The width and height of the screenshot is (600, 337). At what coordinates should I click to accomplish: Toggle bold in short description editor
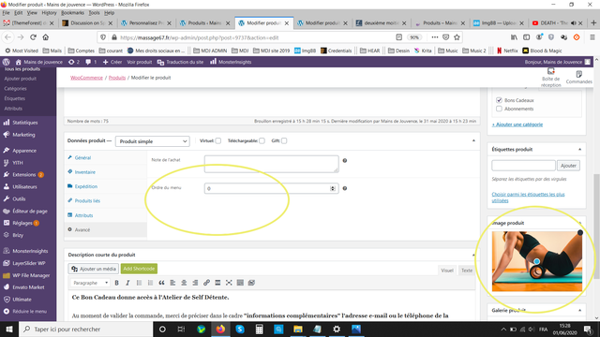click(116, 283)
